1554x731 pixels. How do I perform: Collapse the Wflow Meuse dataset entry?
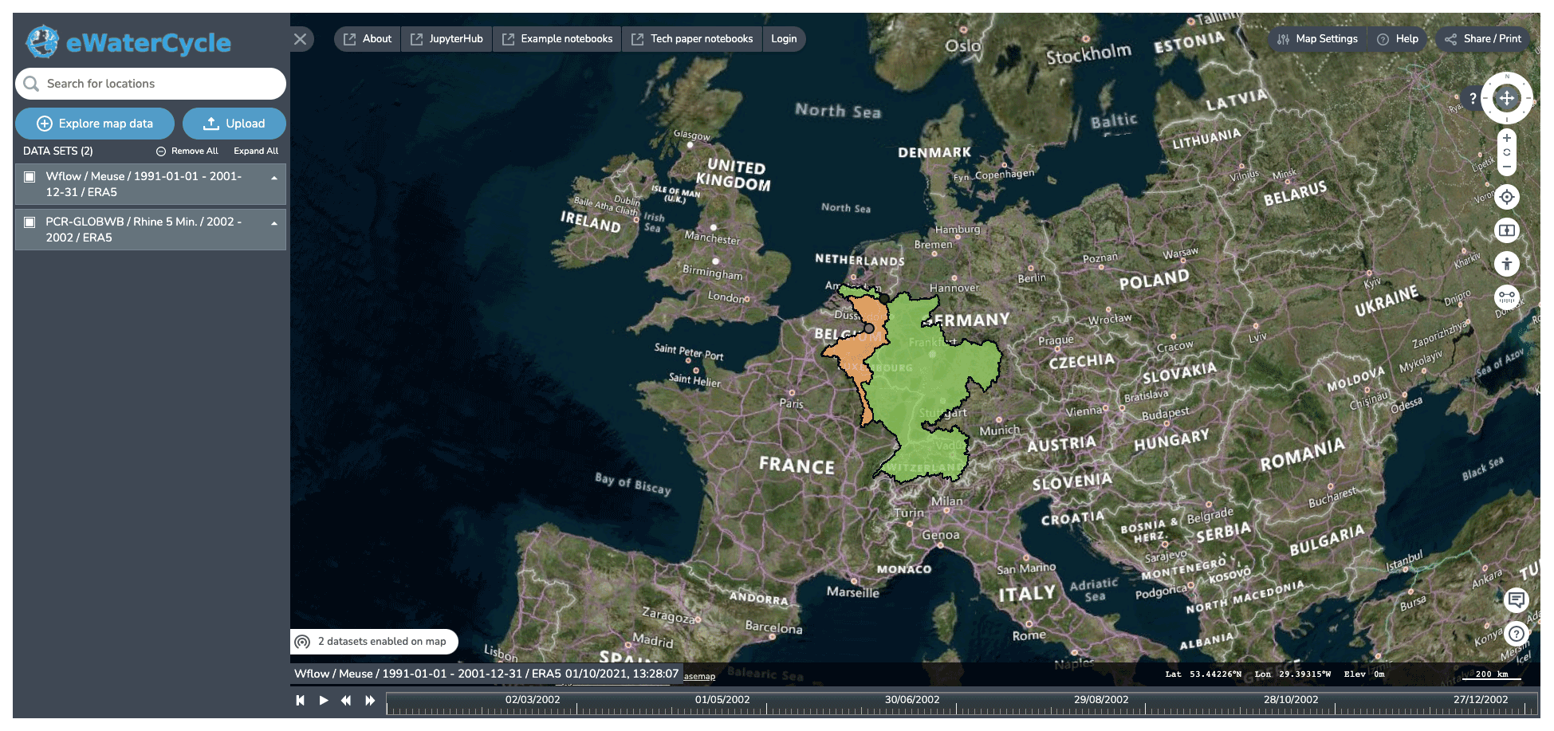click(274, 178)
